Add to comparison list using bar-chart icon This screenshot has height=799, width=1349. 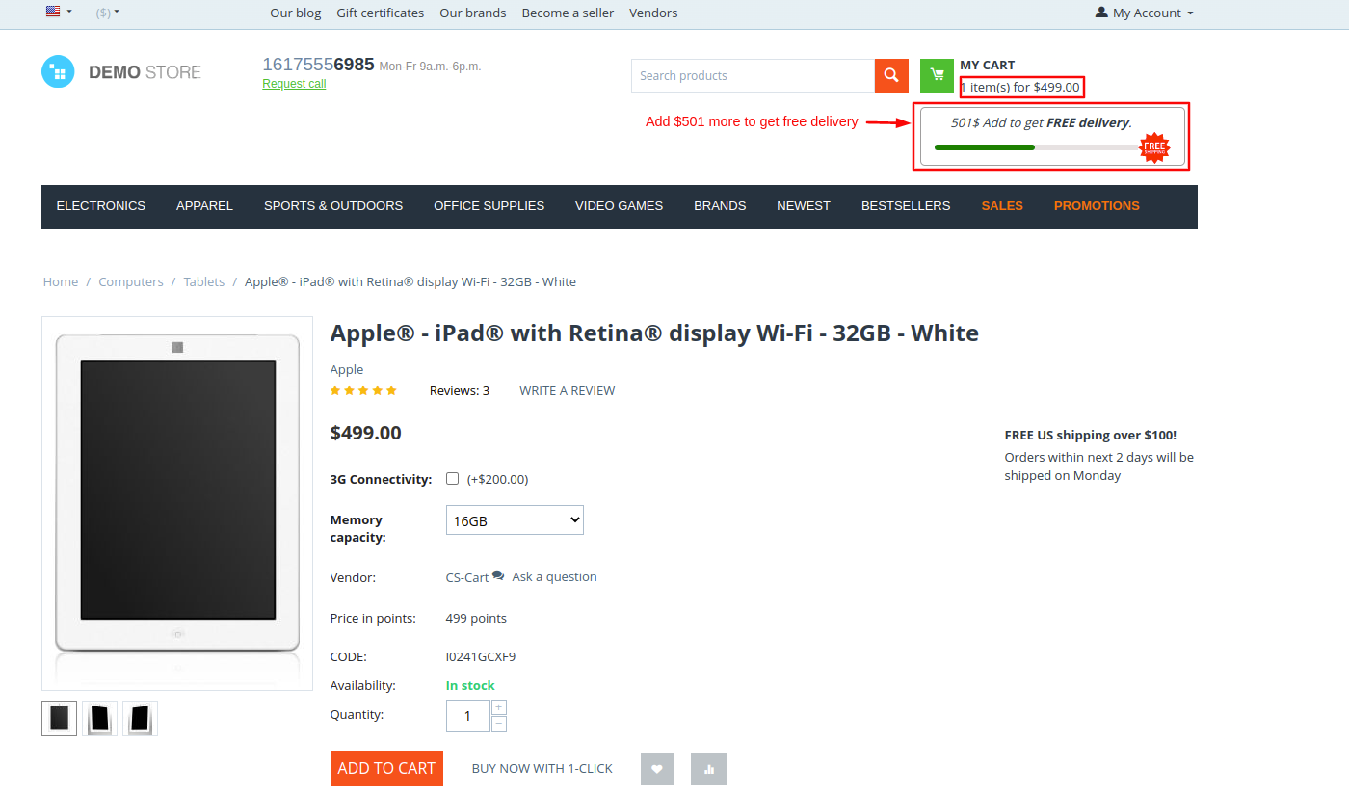click(x=711, y=769)
